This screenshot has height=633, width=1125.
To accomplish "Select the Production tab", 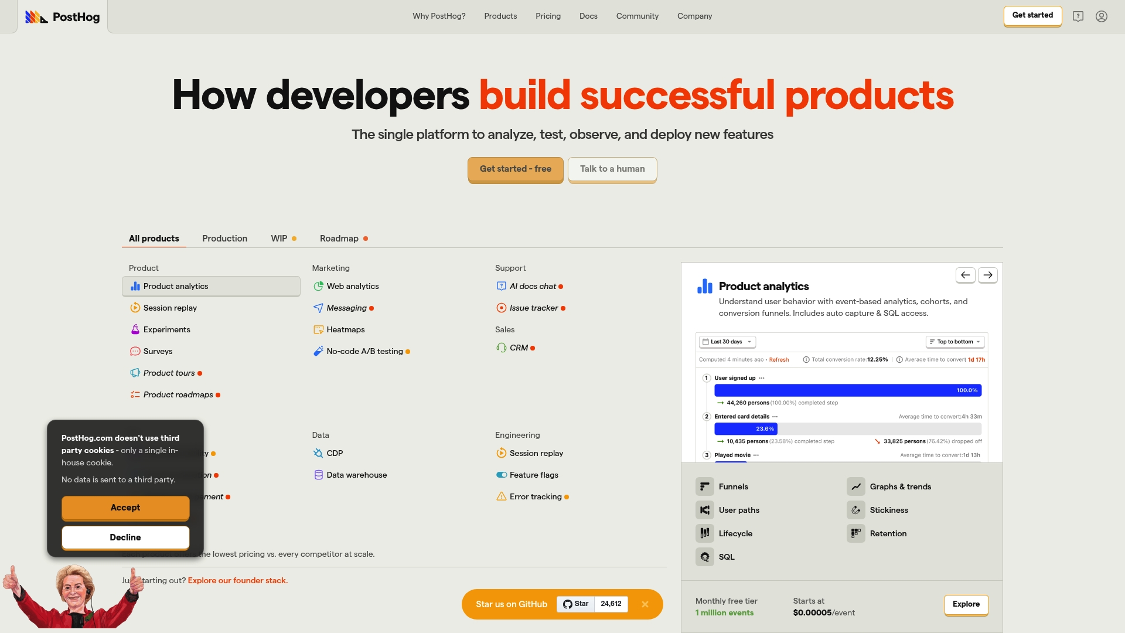I will pyautogui.click(x=224, y=238).
